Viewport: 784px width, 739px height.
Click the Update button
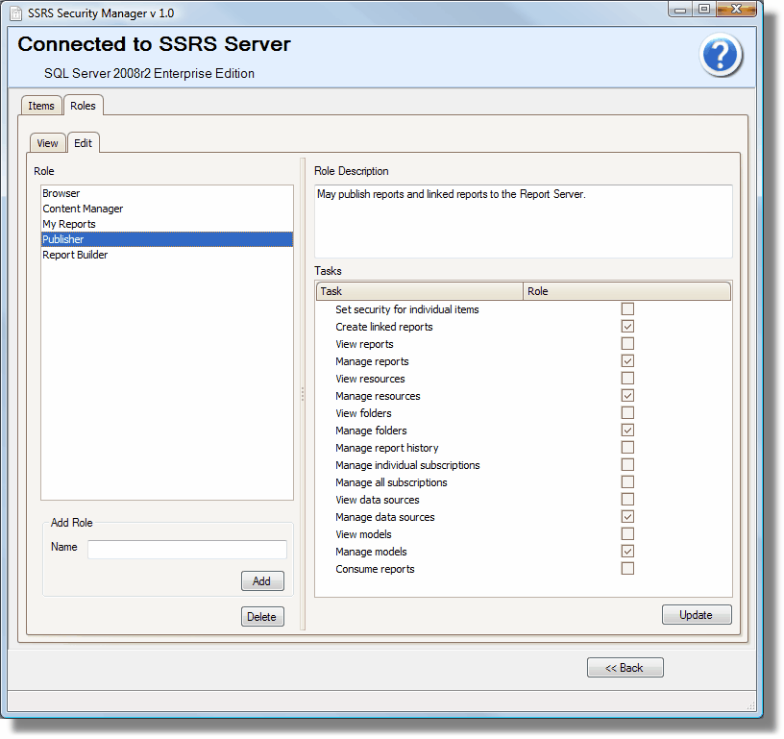[x=697, y=615]
